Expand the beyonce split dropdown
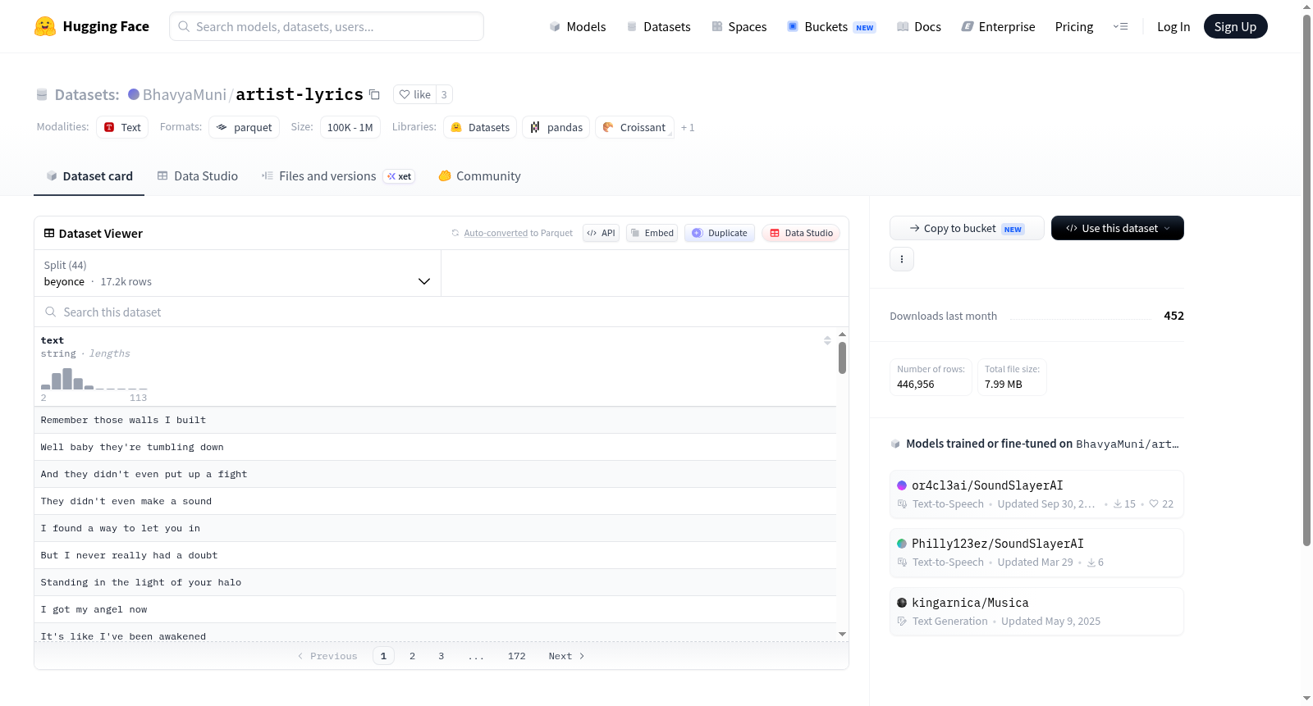 click(x=237, y=273)
